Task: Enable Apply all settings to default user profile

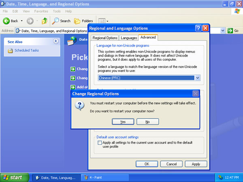Action: [100, 143]
